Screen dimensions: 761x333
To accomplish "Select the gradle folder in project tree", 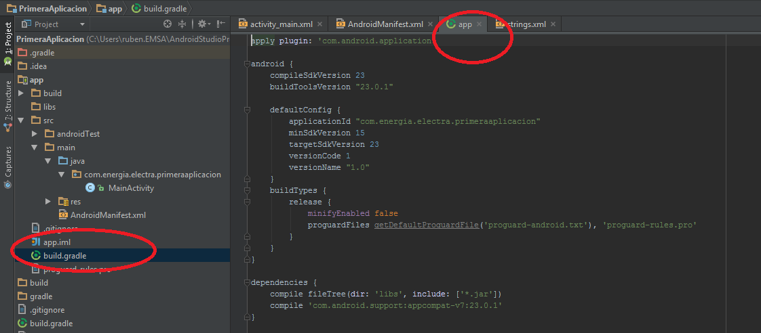I will tap(122, 296).
